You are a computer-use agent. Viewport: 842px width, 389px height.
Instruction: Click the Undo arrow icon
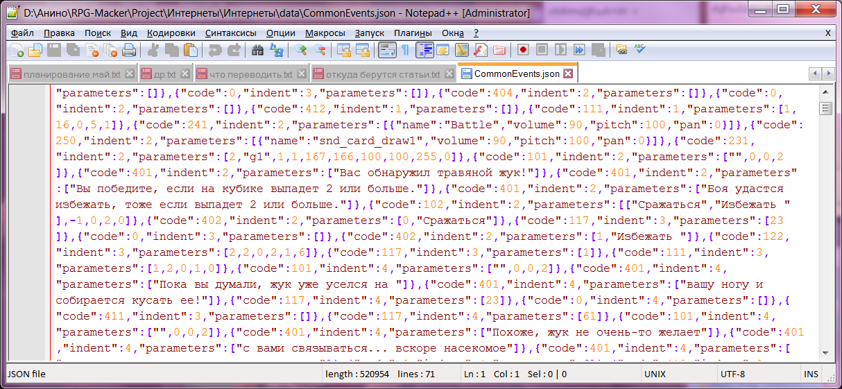tap(215, 50)
